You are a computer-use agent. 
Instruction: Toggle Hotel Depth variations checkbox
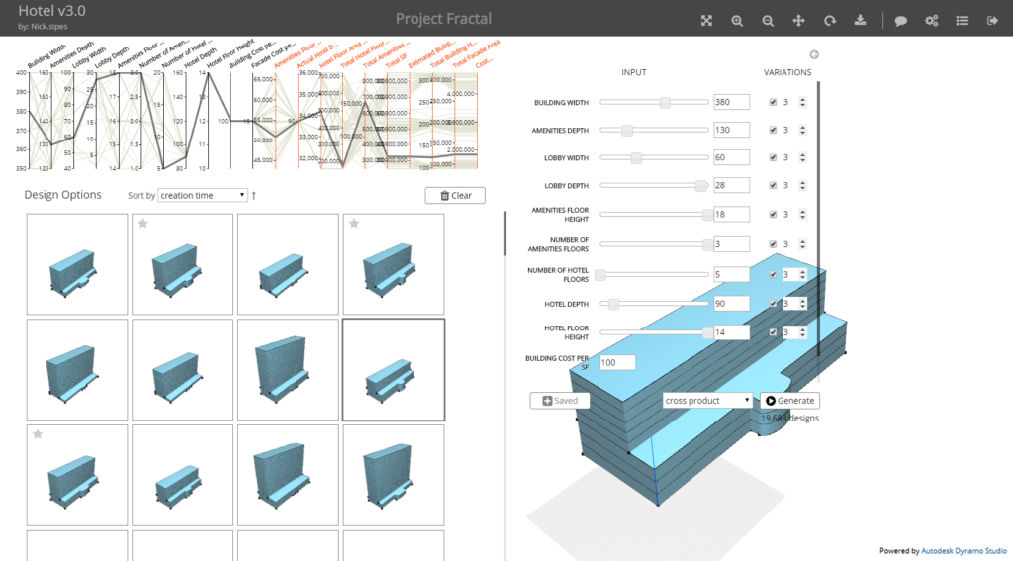(773, 303)
